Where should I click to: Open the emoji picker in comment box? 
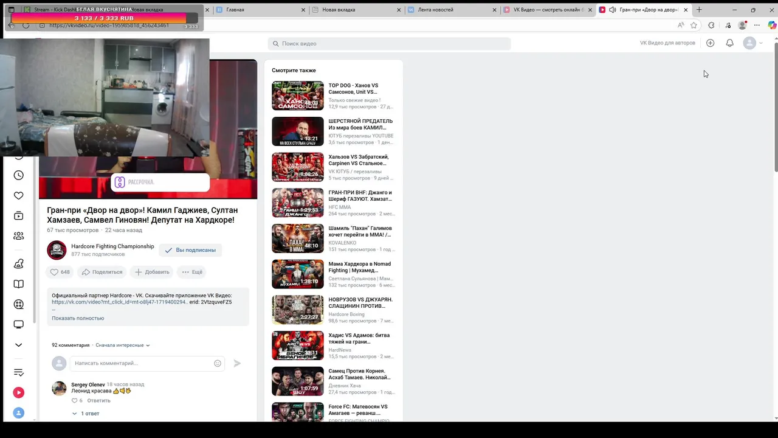[218, 363]
